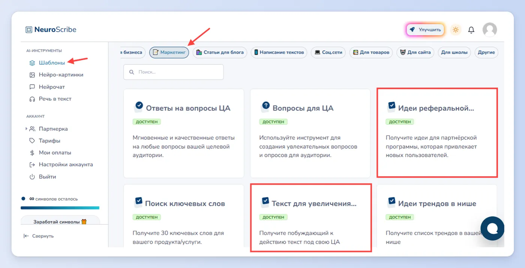Screen dimensions: 525x268
Task: Toggle the sun light-theme icon
Action: tap(456, 30)
